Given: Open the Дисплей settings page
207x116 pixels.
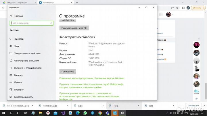Looking at the screenshot, I should 17,39.
